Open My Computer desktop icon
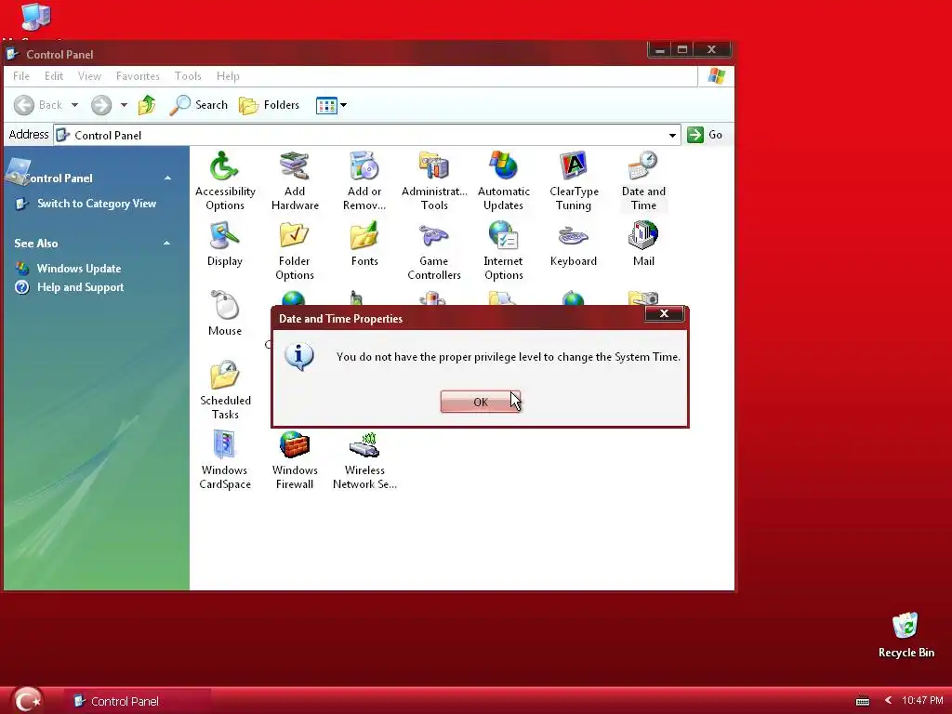 pyautogui.click(x=35, y=18)
